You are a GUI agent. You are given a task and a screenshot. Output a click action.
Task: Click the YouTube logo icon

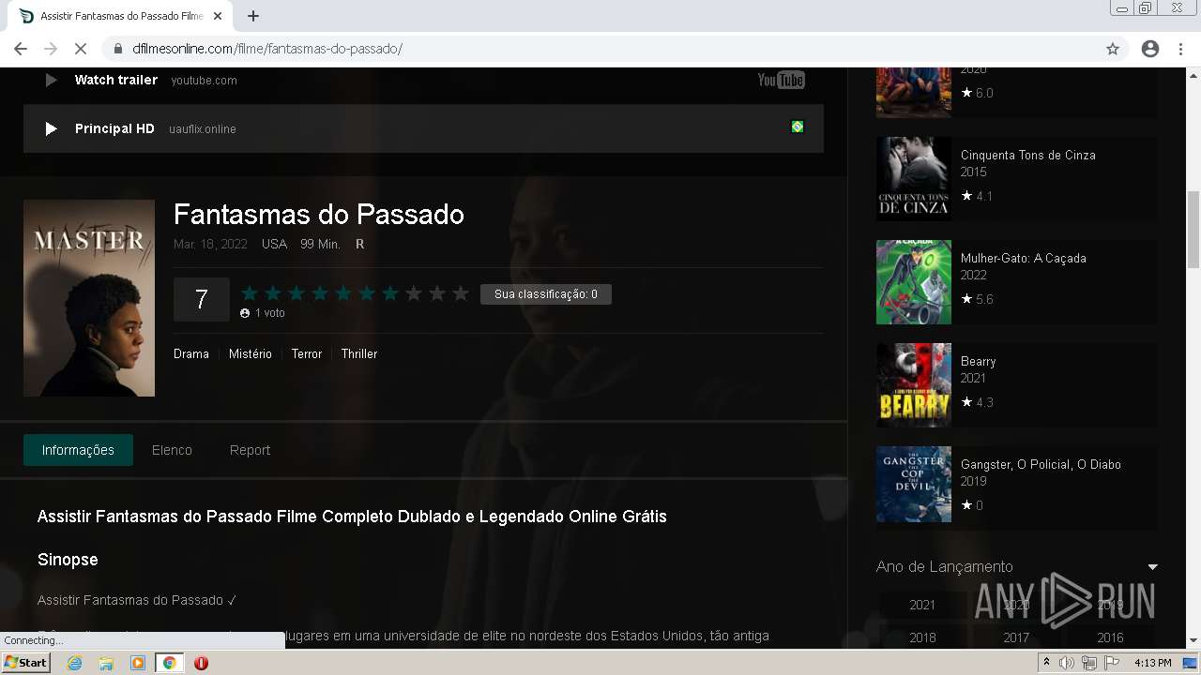click(781, 81)
